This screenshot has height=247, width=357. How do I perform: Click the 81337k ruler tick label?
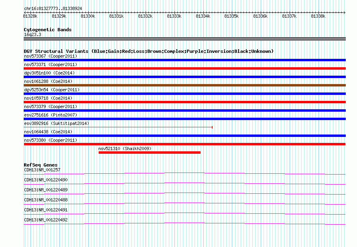coord(289,16)
